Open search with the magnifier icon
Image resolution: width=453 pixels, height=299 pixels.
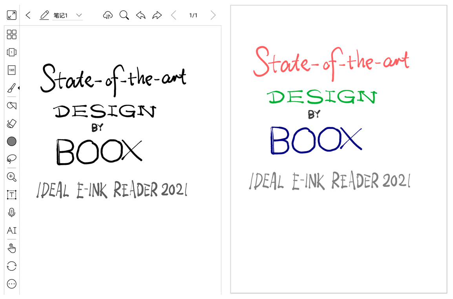pyautogui.click(x=124, y=15)
